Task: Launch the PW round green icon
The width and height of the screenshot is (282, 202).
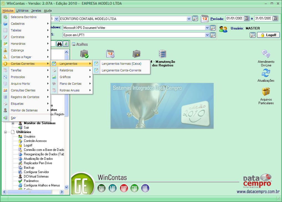Action: coord(101,188)
